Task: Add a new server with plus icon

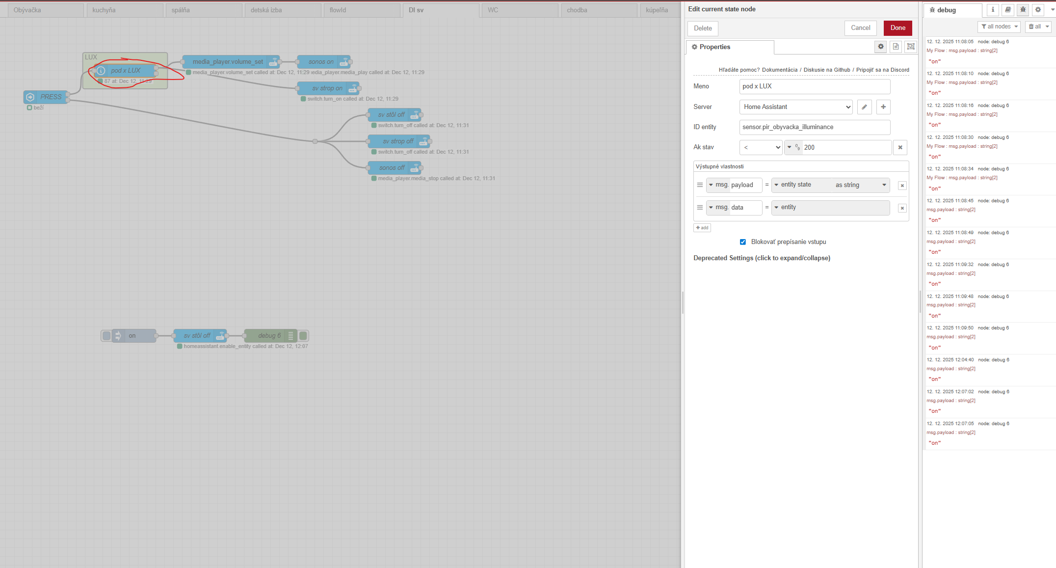Action: (x=883, y=107)
